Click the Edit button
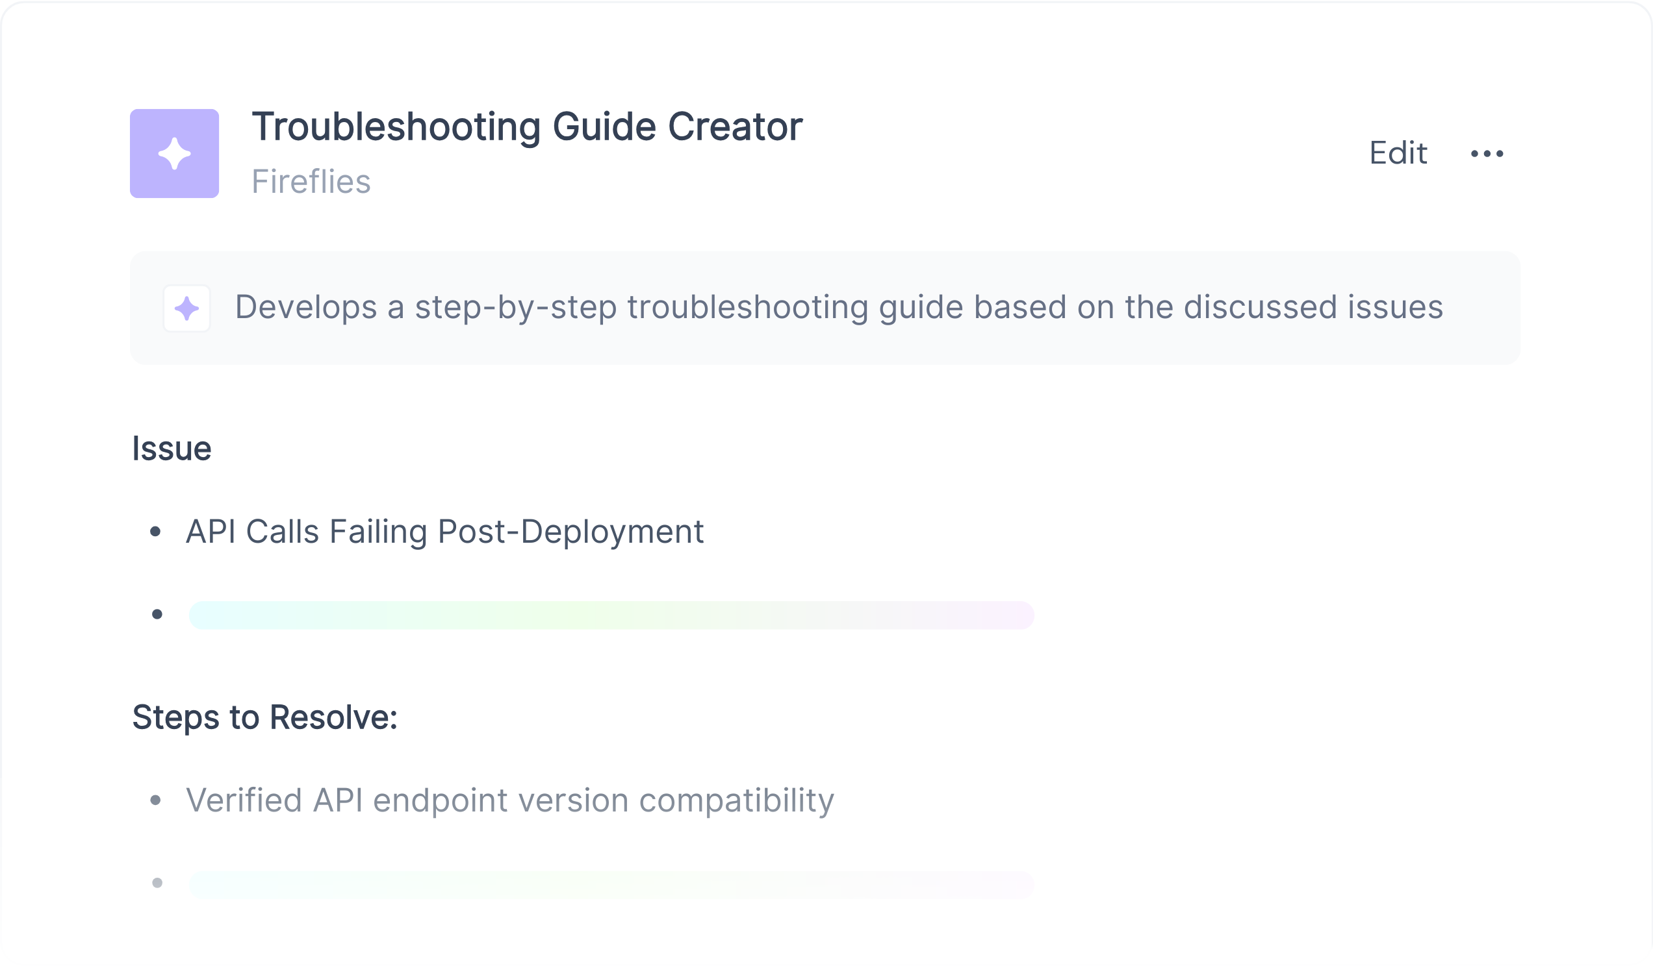The height and width of the screenshot is (966, 1653). pos(1398,153)
